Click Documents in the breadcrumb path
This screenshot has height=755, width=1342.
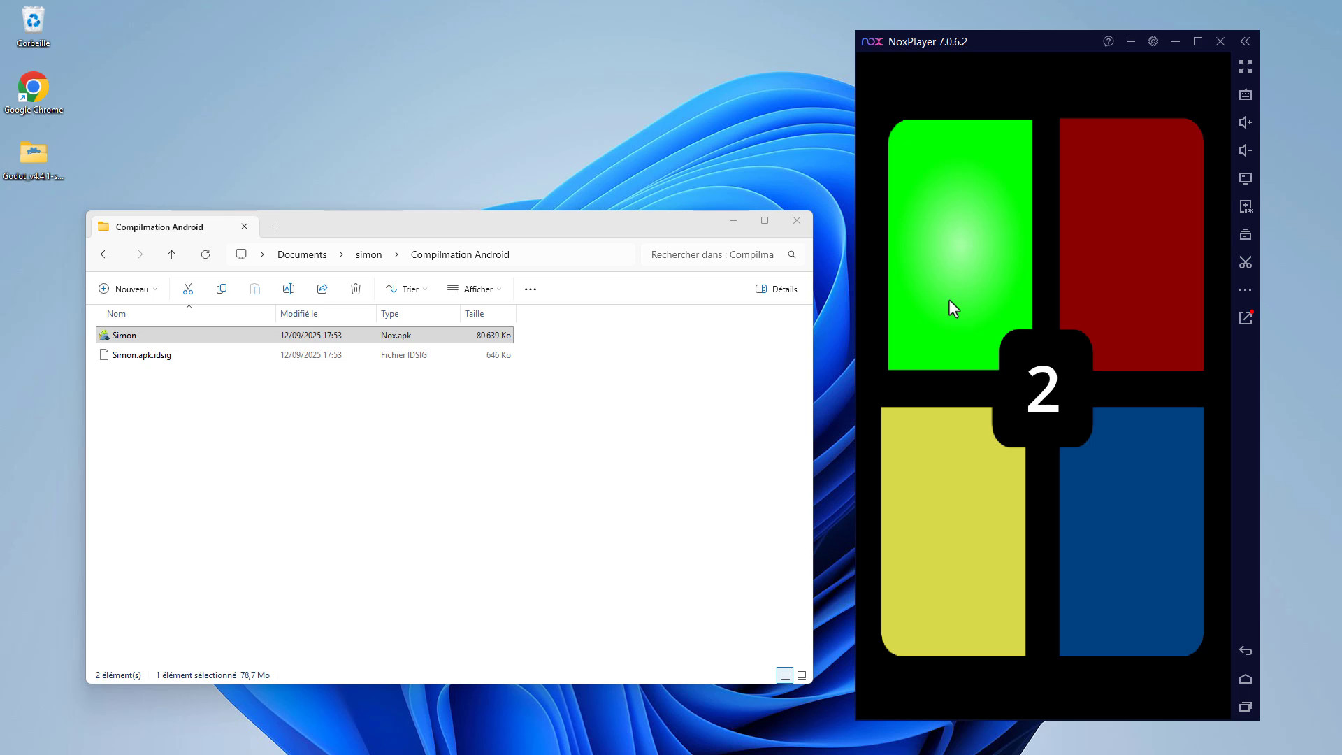pos(302,254)
